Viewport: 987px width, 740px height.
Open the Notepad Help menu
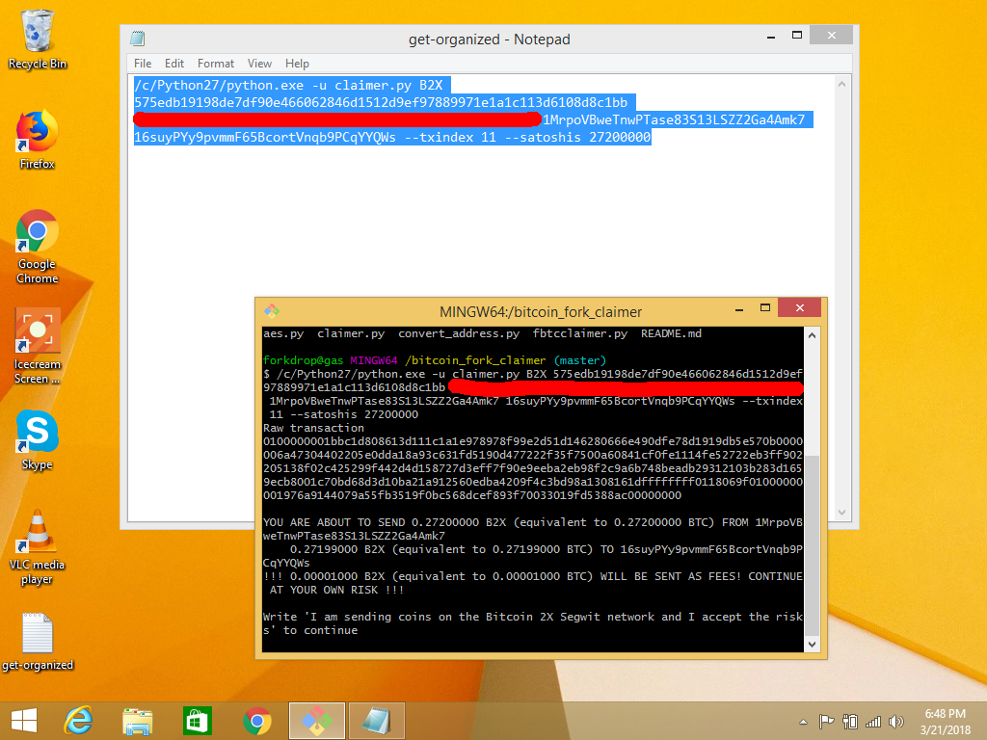(297, 64)
